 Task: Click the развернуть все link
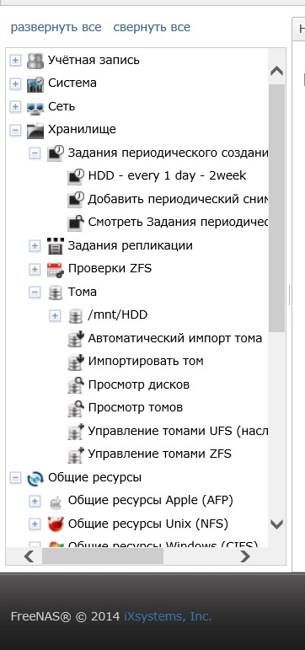tap(56, 27)
